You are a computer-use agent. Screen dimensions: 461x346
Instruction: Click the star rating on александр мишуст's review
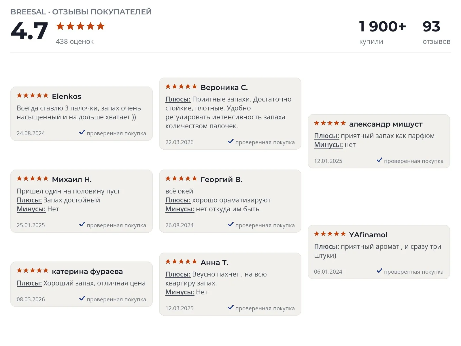330,123
